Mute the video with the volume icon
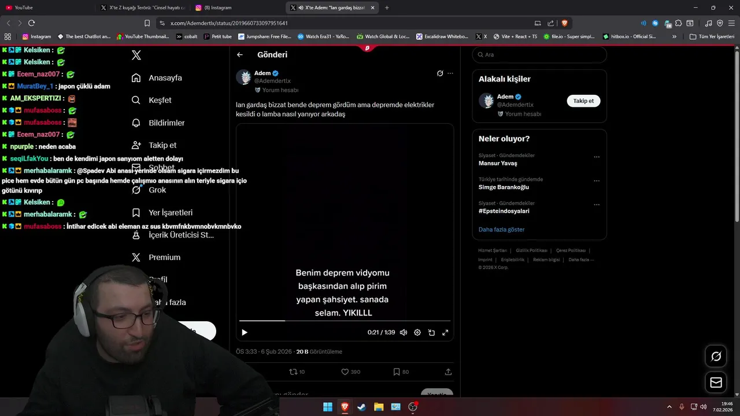This screenshot has width=740, height=416. 404,332
